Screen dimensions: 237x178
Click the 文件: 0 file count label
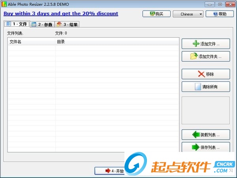[61, 33]
